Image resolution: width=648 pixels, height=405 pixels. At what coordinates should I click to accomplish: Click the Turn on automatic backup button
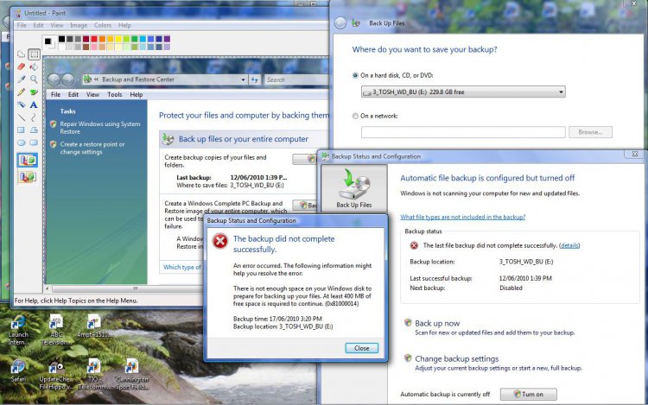[528, 395]
